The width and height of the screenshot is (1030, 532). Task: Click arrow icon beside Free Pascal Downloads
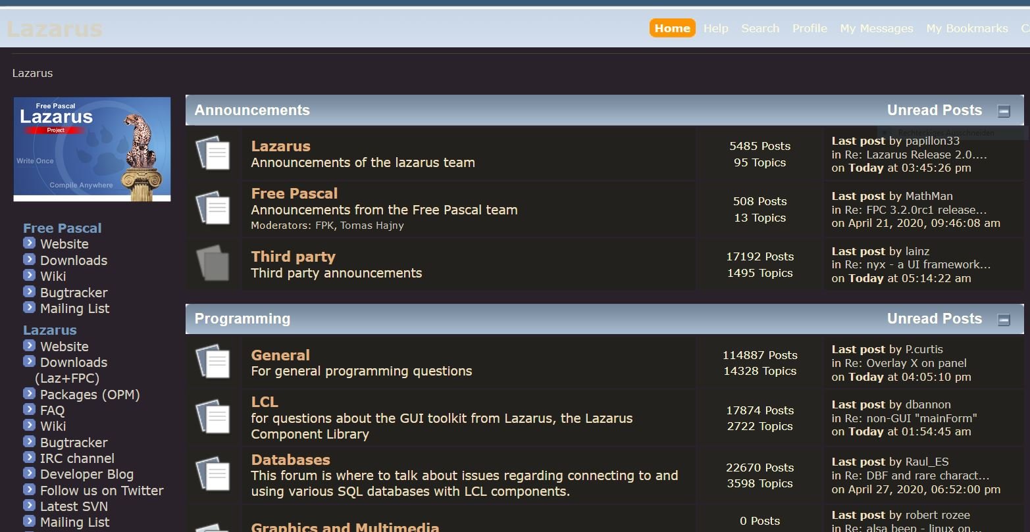click(x=29, y=259)
